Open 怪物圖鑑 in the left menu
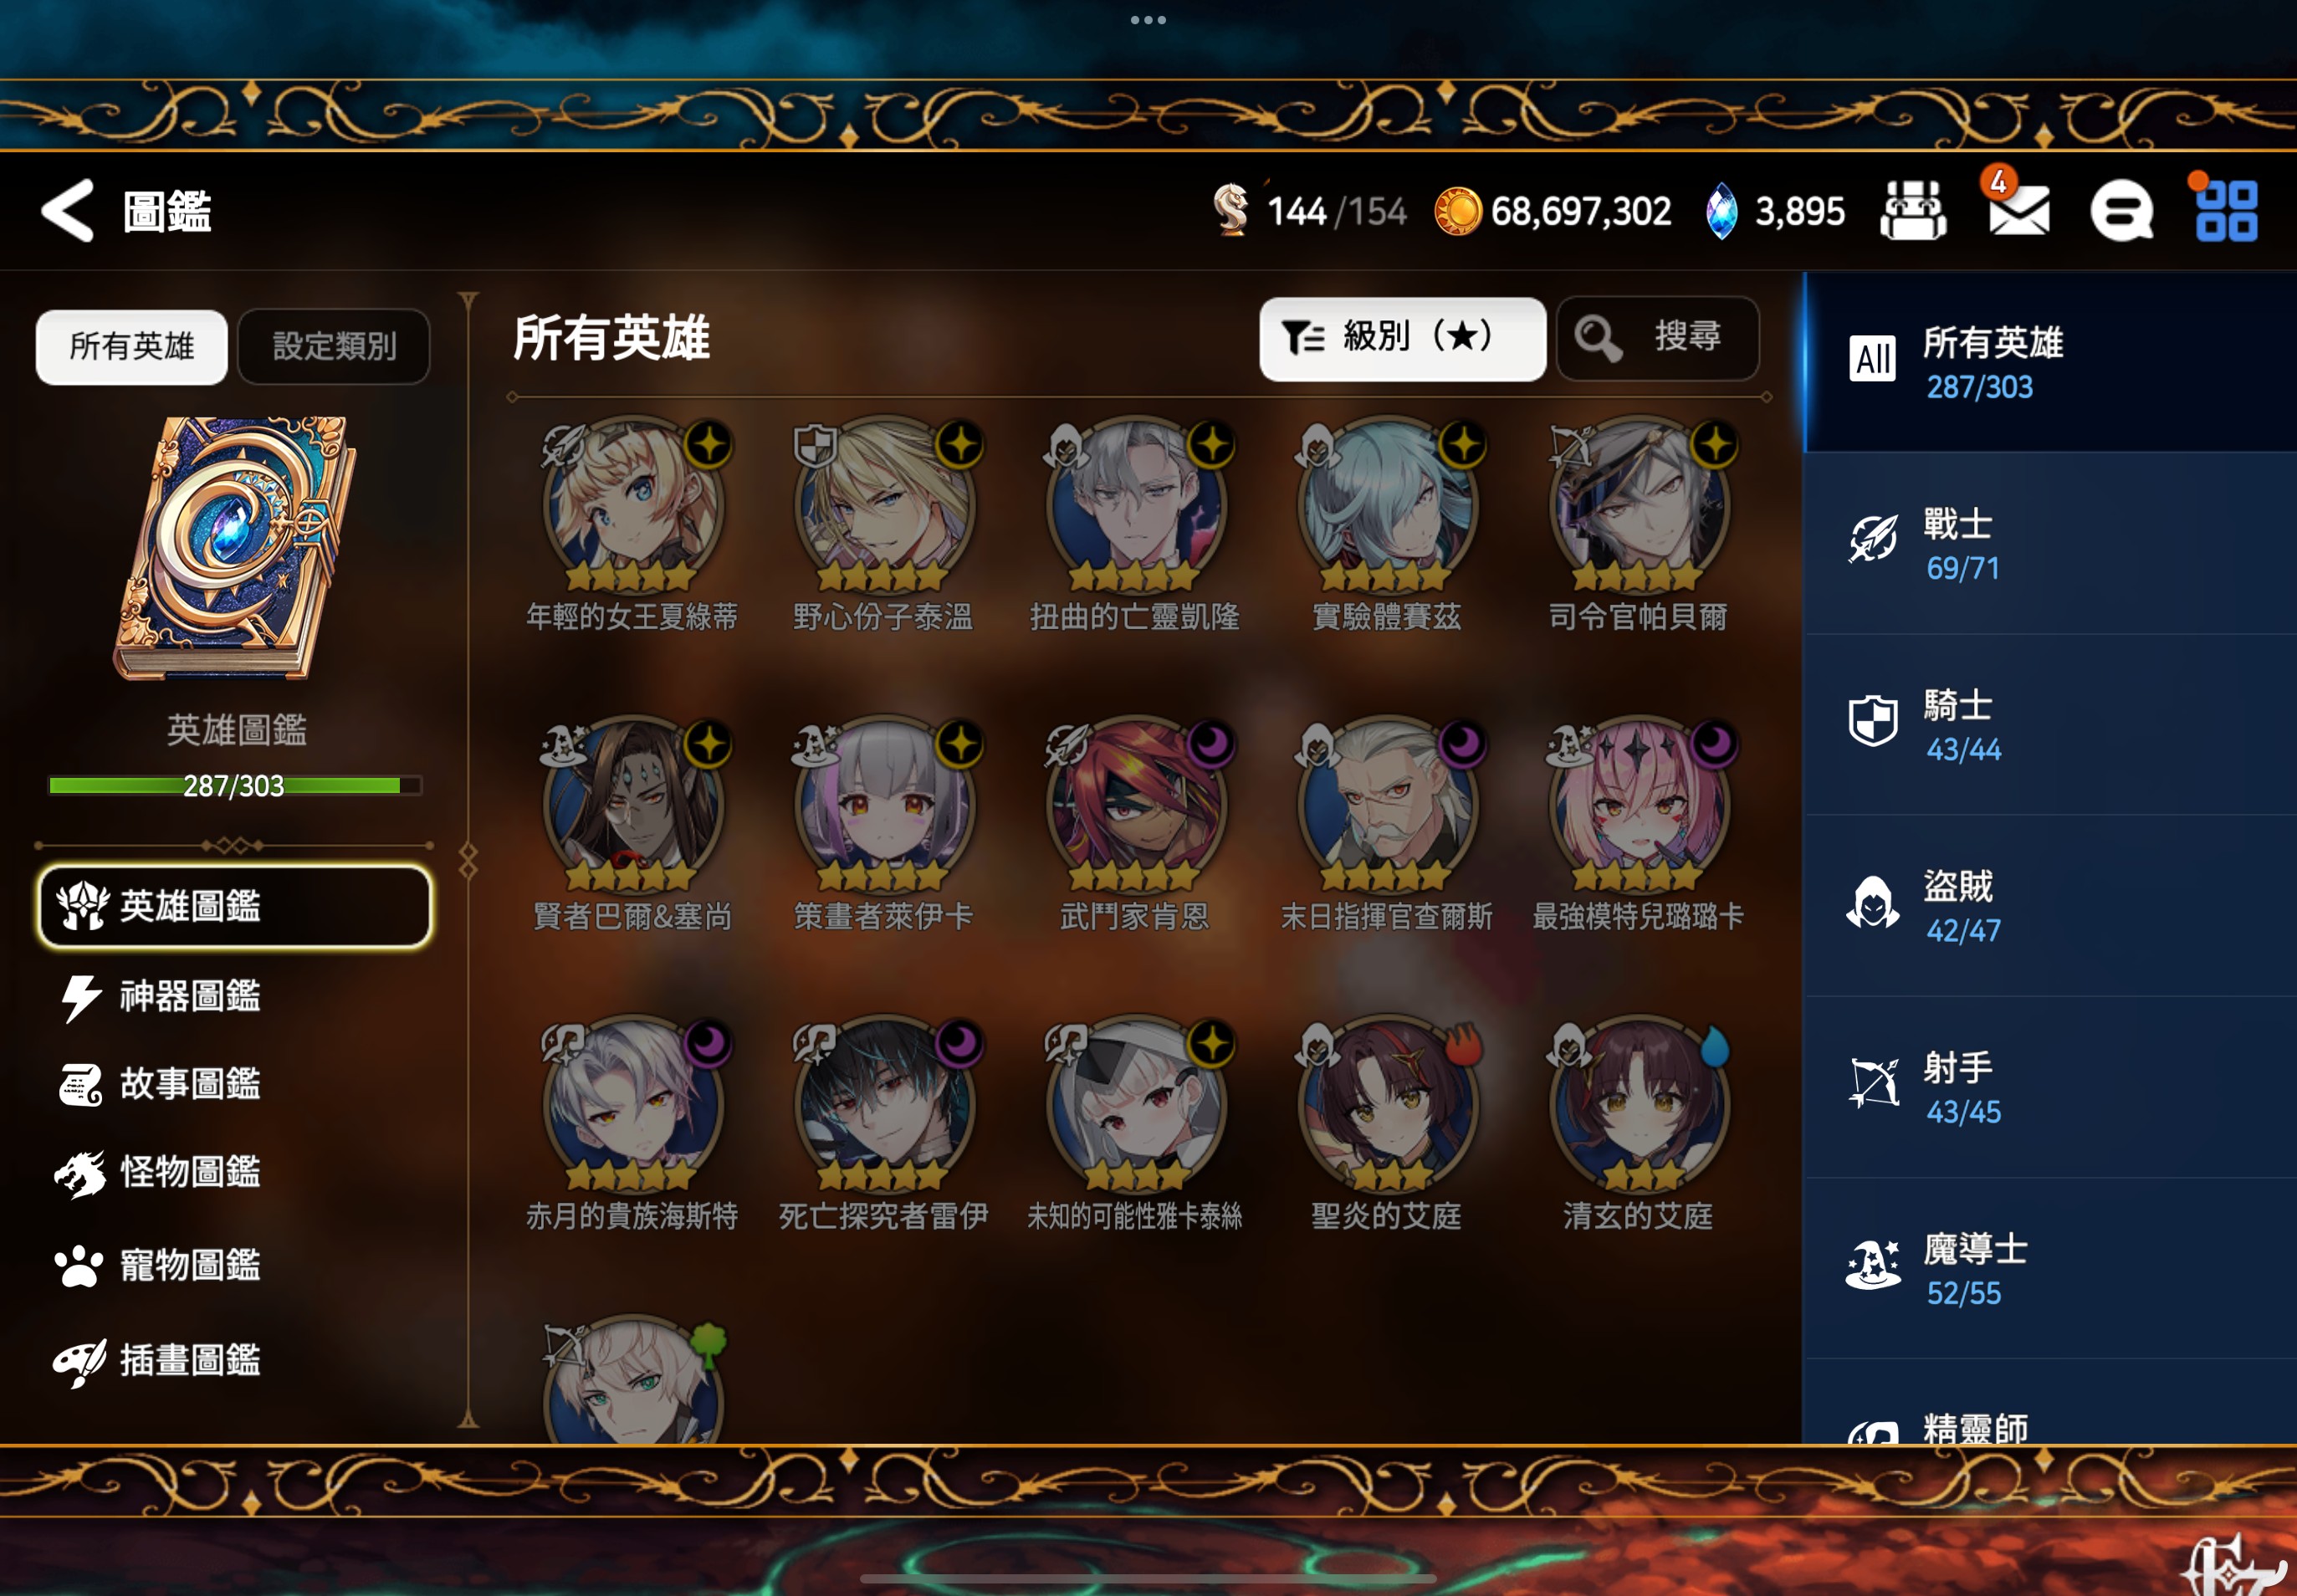The image size is (2297, 1596). coord(190,1172)
